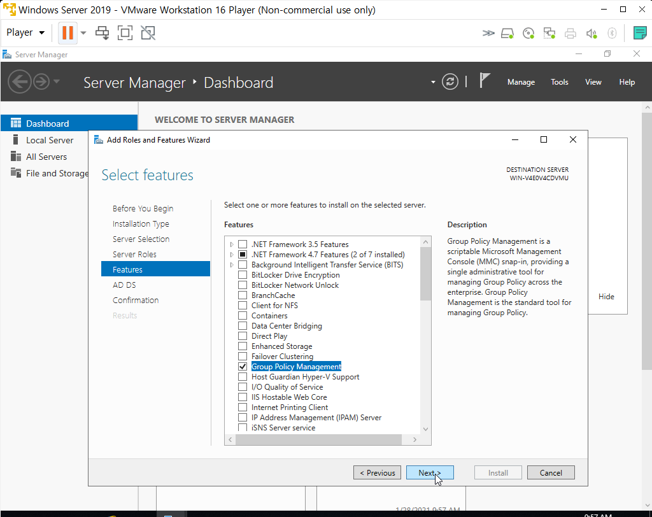This screenshot has width=652, height=517.
Task: Refresh the Server Manager dashboard
Action: coord(450,81)
